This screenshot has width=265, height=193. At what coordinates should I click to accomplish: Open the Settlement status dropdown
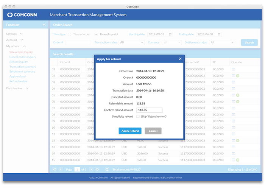pos(222,42)
